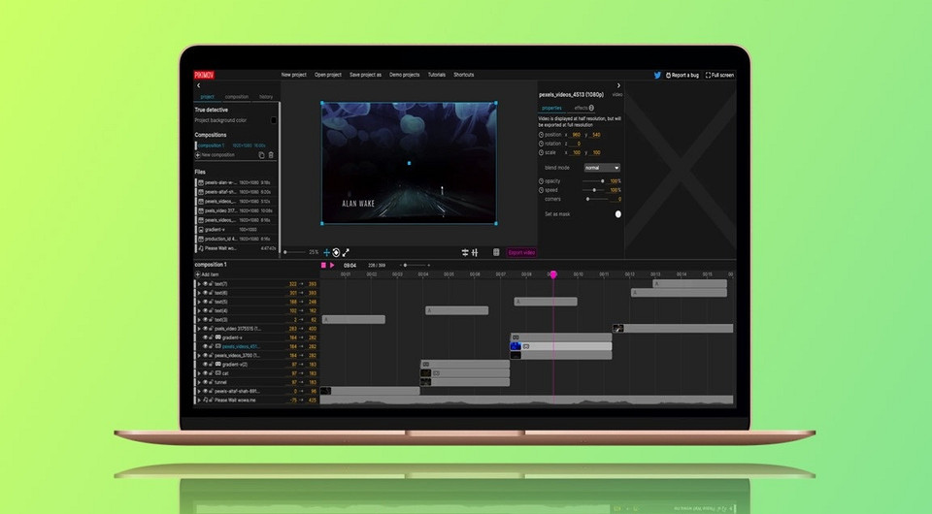Click the mask icon on gradient-v layer
This screenshot has width=932, height=514.
click(x=218, y=337)
